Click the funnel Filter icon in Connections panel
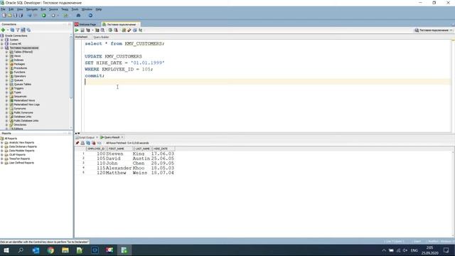Viewport: 455px width, 256px height. [x=18, y=30]
